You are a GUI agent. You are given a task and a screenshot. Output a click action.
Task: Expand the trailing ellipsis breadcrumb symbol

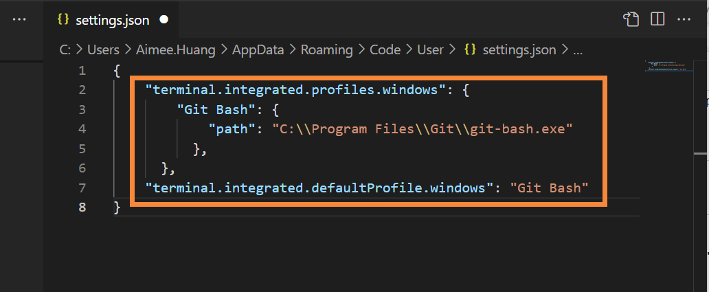pyautogui.click(x=577, y=49)
